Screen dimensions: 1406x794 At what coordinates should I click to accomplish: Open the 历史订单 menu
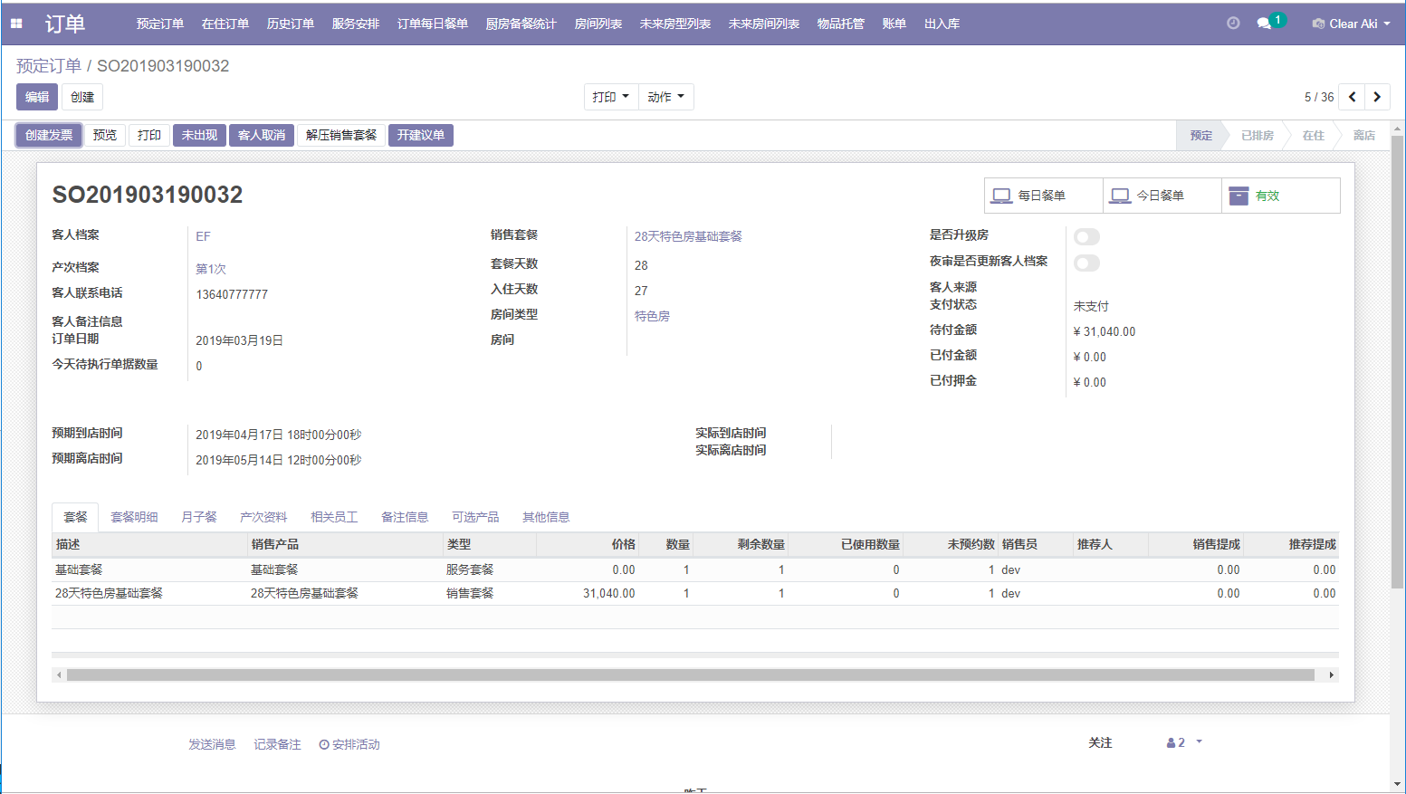291,24
